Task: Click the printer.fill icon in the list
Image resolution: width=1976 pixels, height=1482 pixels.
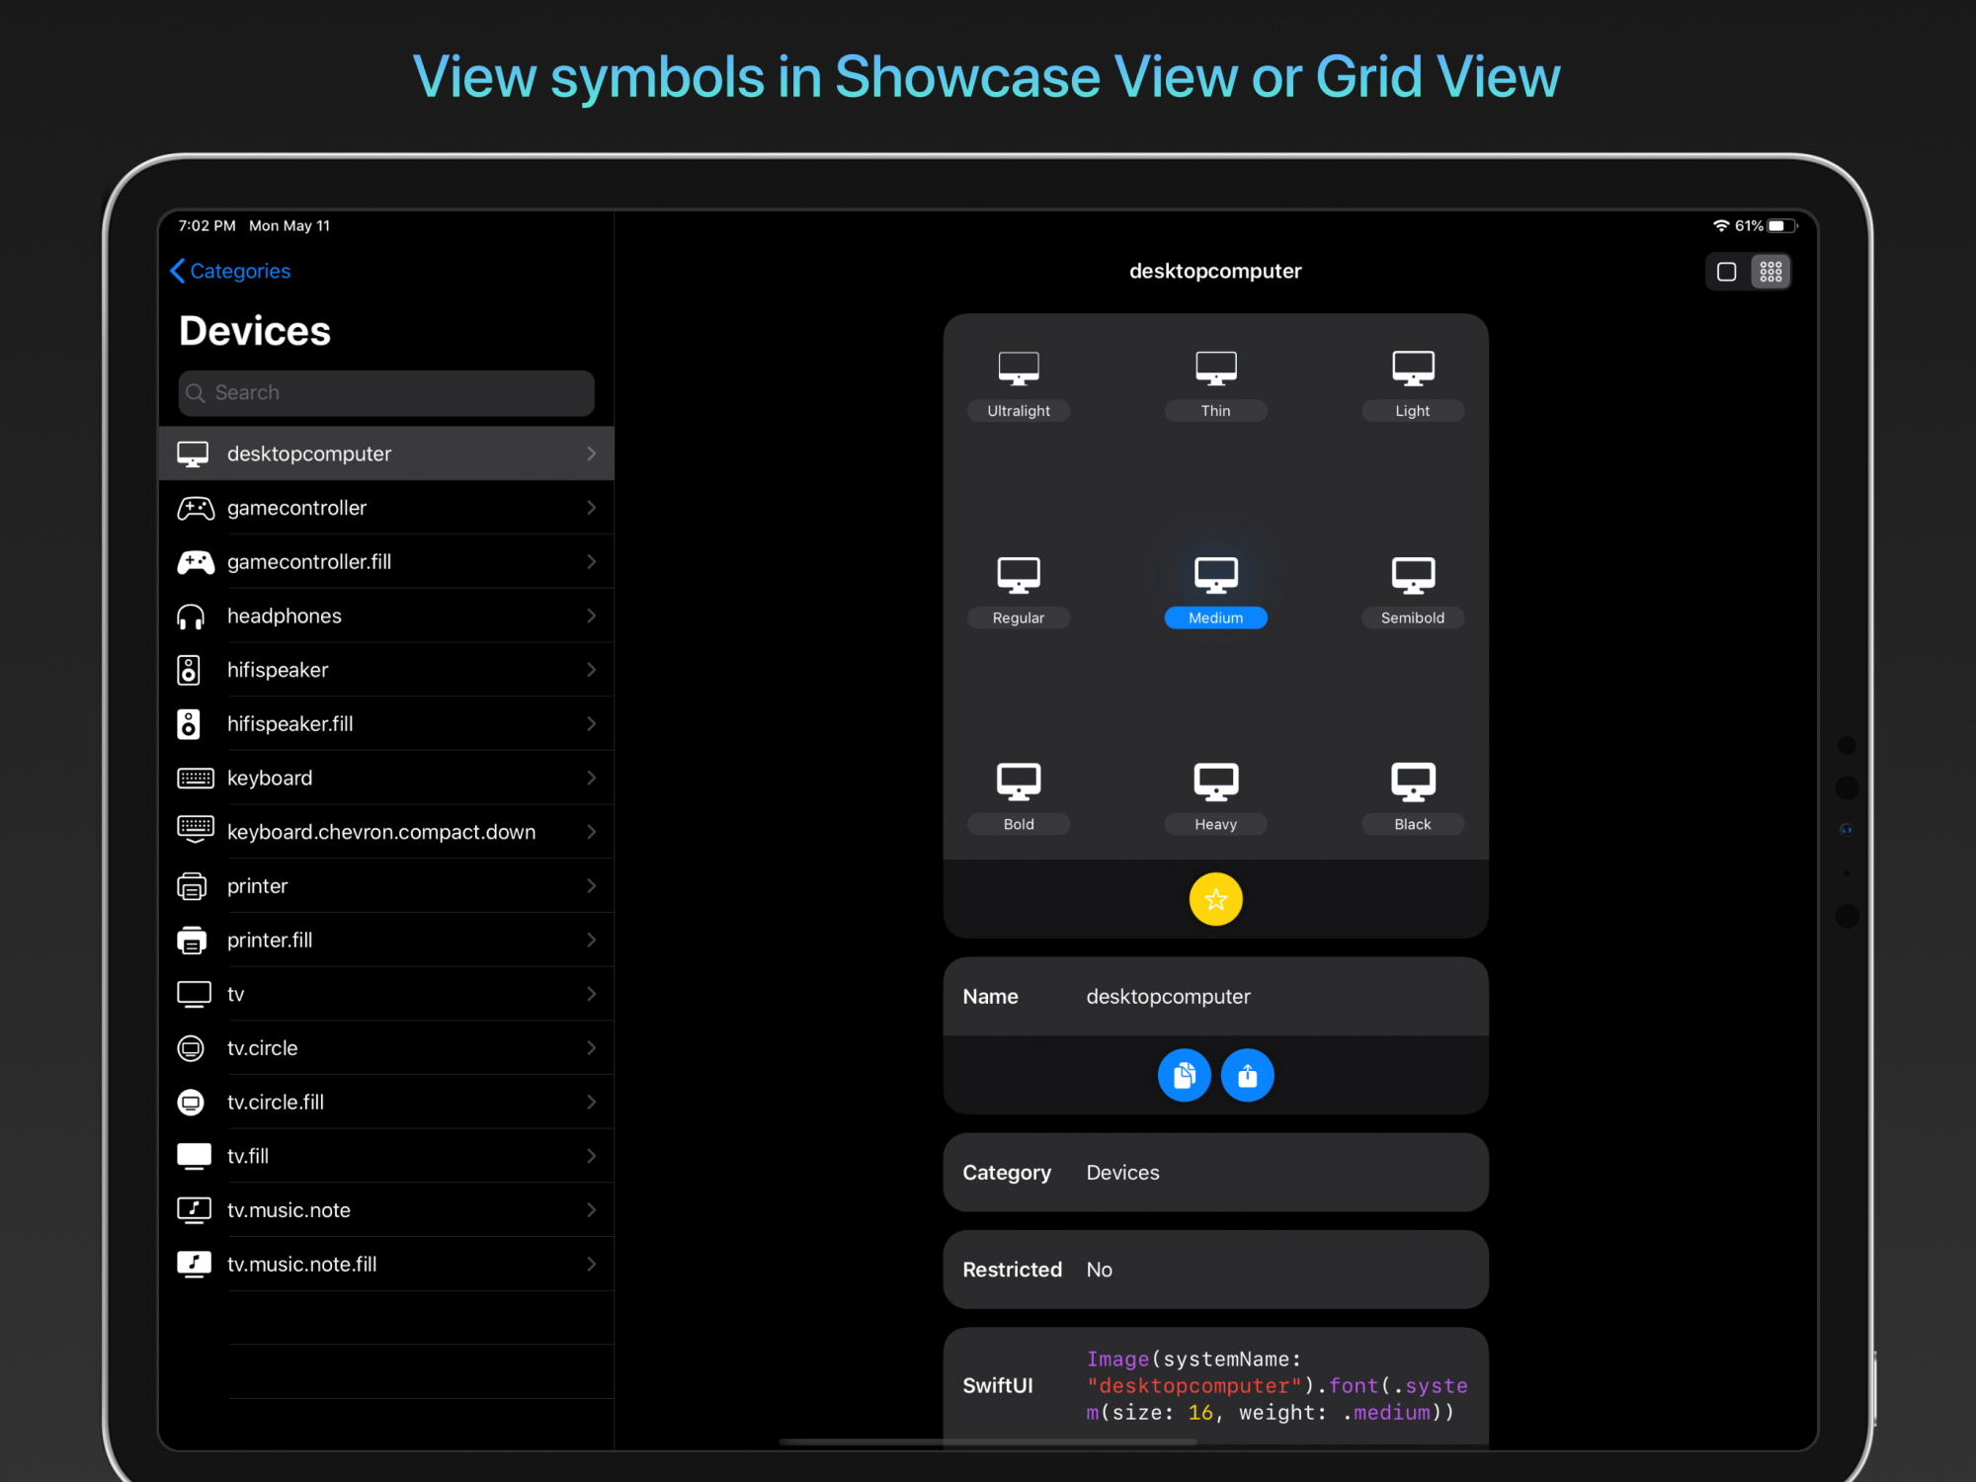Action: (192, 941)
